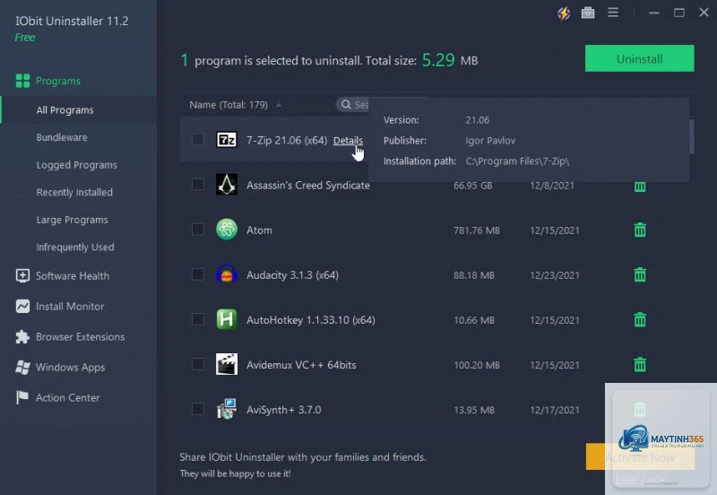This screenshot has height=495, width=717.
Task: Click the search magnifier icon
Action: point(346,104)
